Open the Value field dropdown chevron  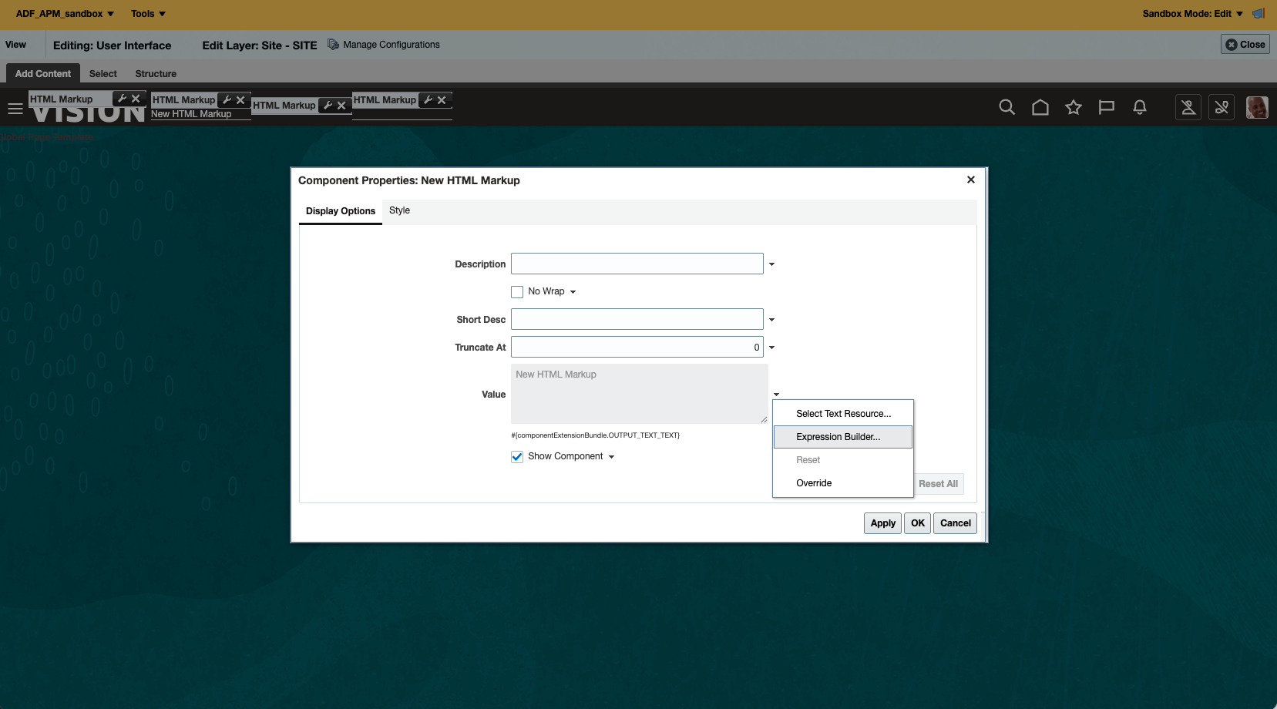(776, 395)
